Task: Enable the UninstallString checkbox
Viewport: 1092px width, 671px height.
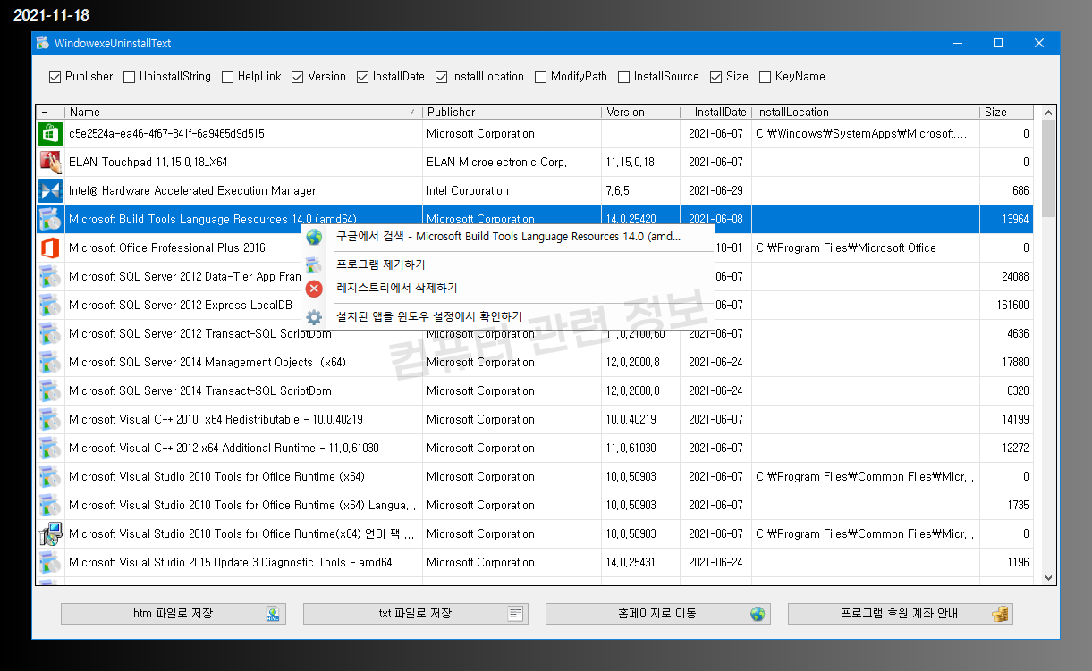Action: [x=129, y=77]
